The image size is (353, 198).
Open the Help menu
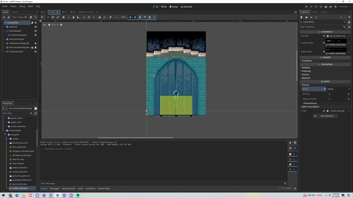(38, 6)
